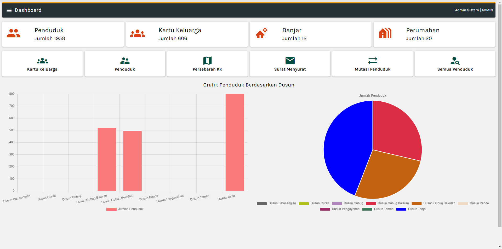Hide Dusun Gubug Baleran pie legend entry
This screenshot has width=502, height=249.
coord(387,203)
